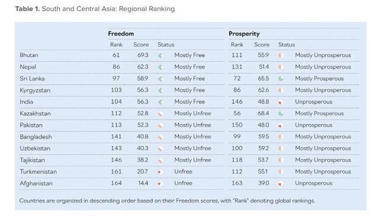Screen dimensions: 385x216
Task: Click Sri Lanka's Mostly Prosperous status text
Action: tap(319, 79)
